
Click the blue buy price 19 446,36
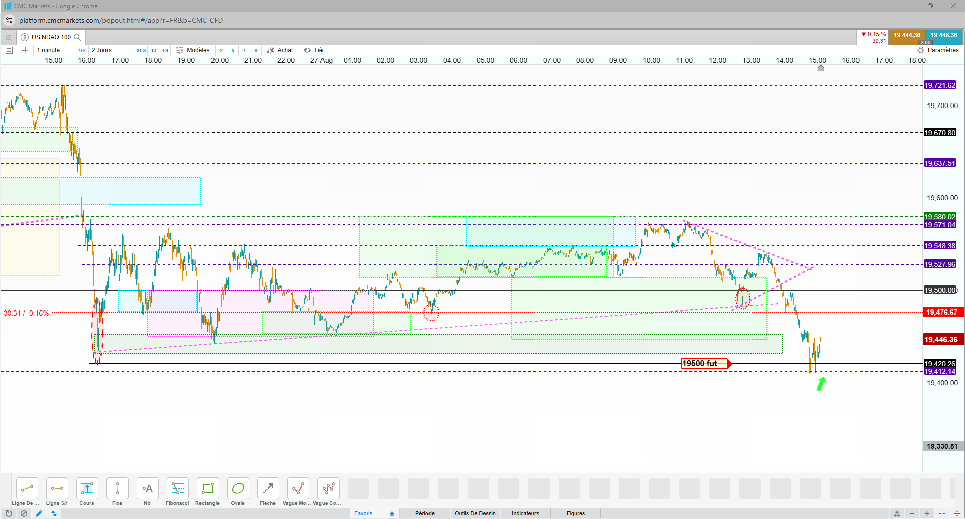coord(944,37)
